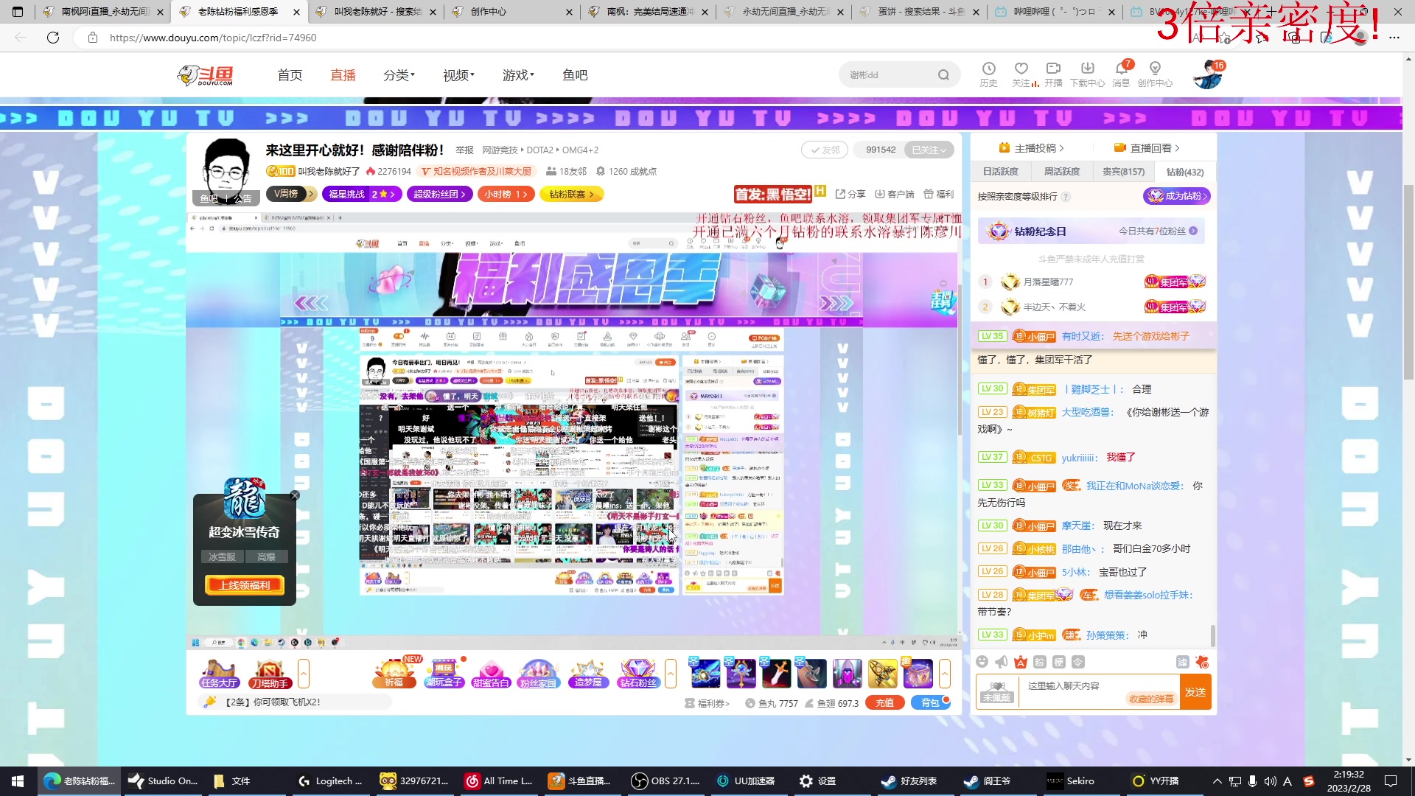Click 上线领福利 on game ad
Image resolution: width=1415 pixels, height=796 pixels.
tap(245, 584)
